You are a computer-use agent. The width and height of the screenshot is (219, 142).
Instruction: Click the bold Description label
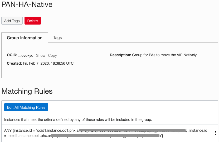pyautogui.click(x=120, y=55)
